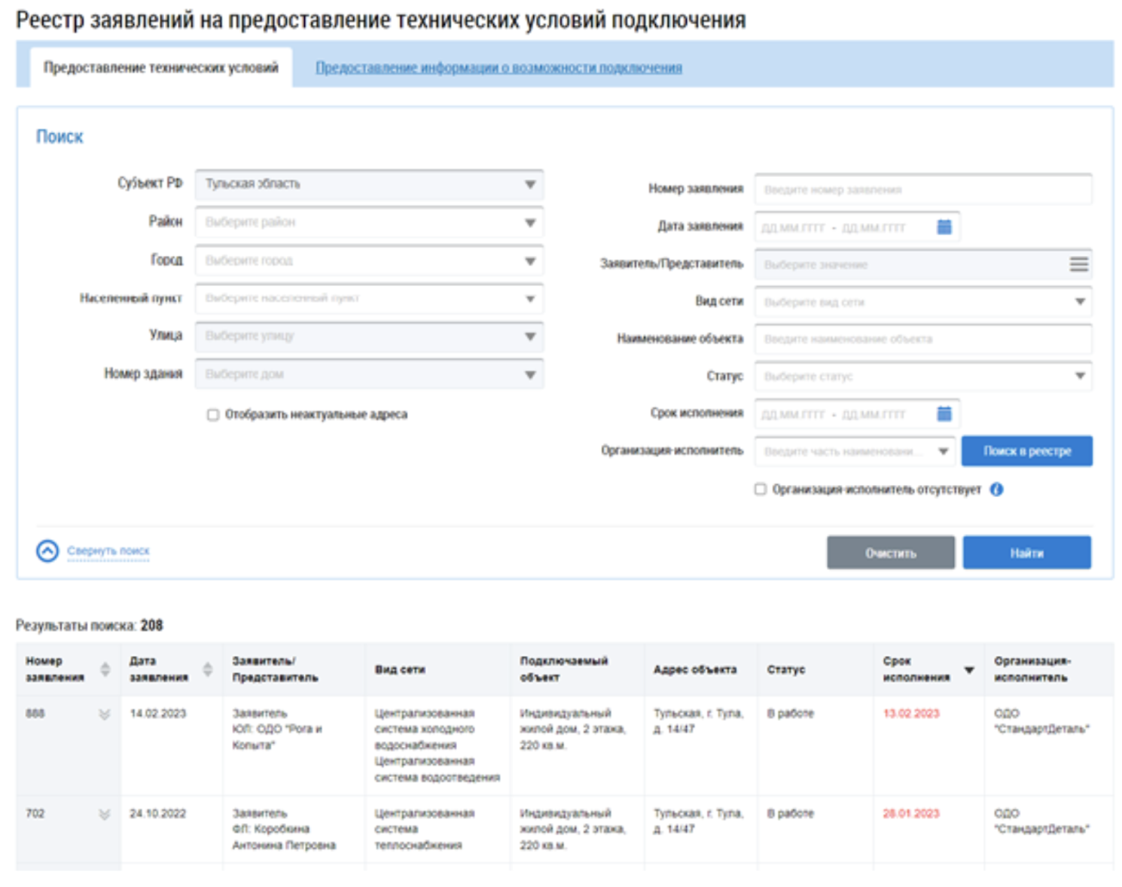Expand row details for application 888
The image size is (1122, 887).
click(104, 714)
